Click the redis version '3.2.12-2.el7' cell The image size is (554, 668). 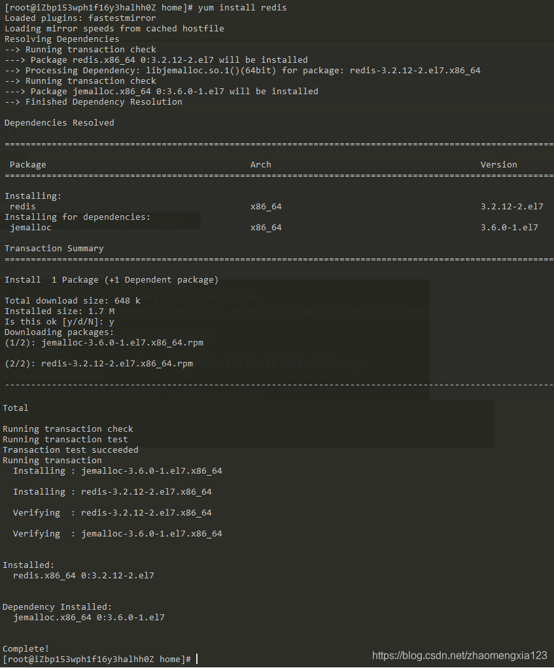pyautogui.click(x=512, y=207)
